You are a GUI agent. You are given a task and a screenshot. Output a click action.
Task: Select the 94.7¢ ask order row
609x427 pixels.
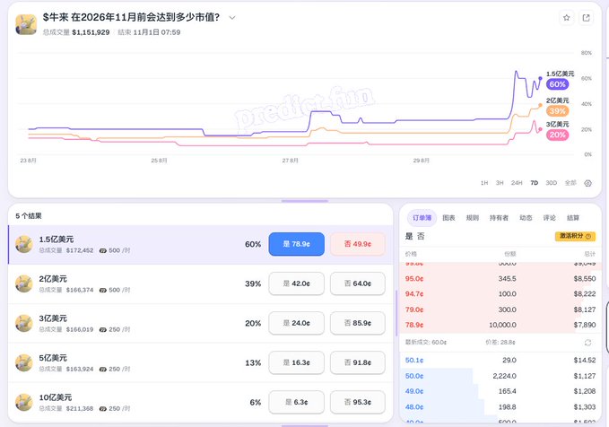tap(500, 294)
